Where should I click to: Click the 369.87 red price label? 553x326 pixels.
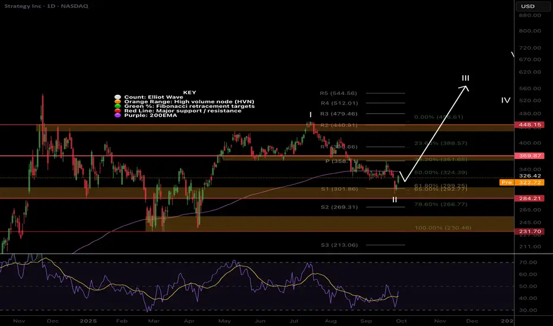point(527,155)
